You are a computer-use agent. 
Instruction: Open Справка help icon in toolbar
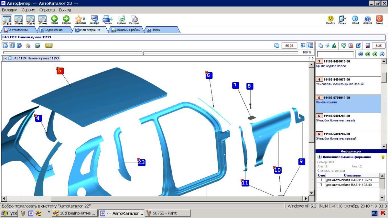tap(367, 20)
